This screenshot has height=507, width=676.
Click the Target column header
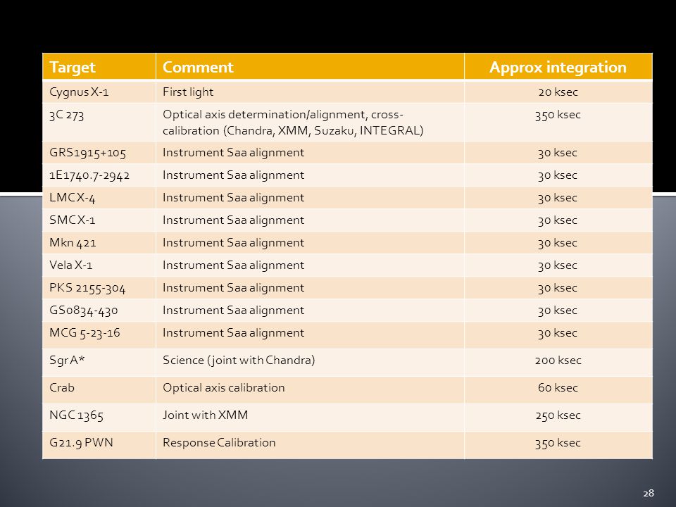99,67
